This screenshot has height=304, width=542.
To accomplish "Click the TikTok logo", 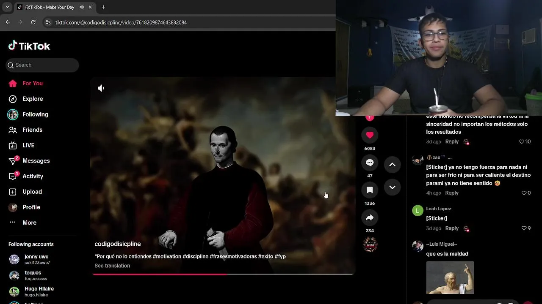I will [x=29, y=46].
